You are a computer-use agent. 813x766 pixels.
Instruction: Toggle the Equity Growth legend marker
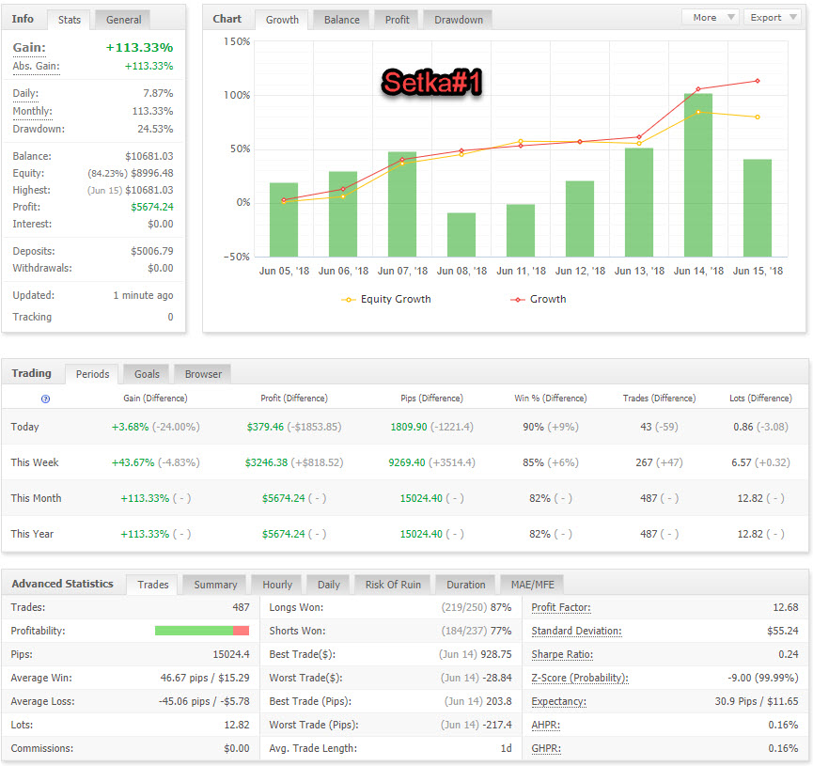tap(348, 300)
